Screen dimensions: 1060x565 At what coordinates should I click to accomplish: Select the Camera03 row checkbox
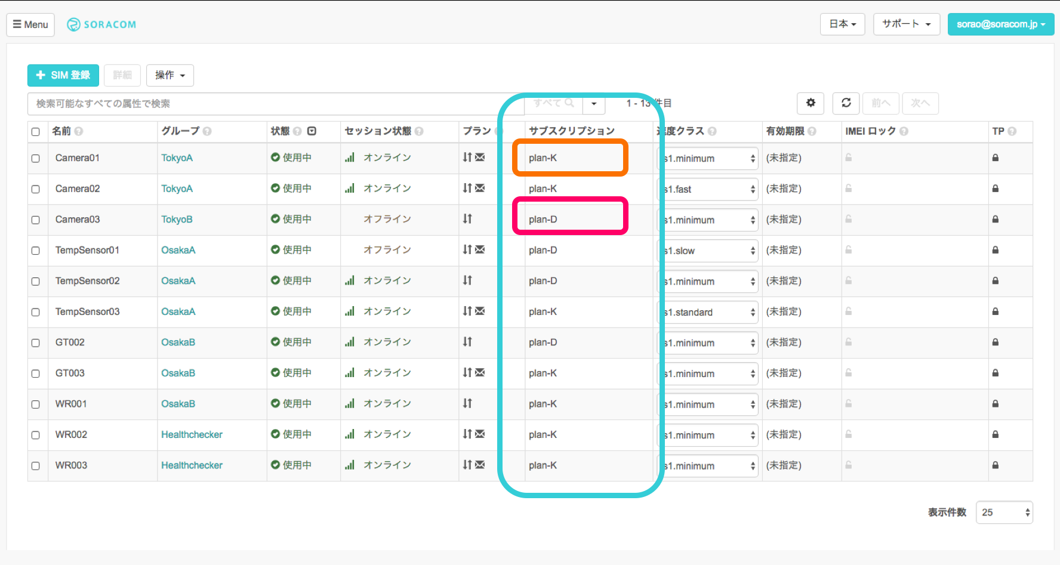(36, 220)
